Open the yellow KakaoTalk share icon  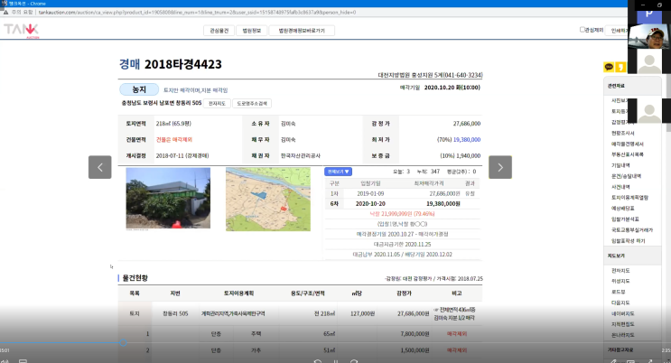609,67
